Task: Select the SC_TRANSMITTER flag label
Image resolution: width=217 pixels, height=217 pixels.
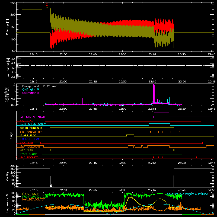Action: [31, 132]
